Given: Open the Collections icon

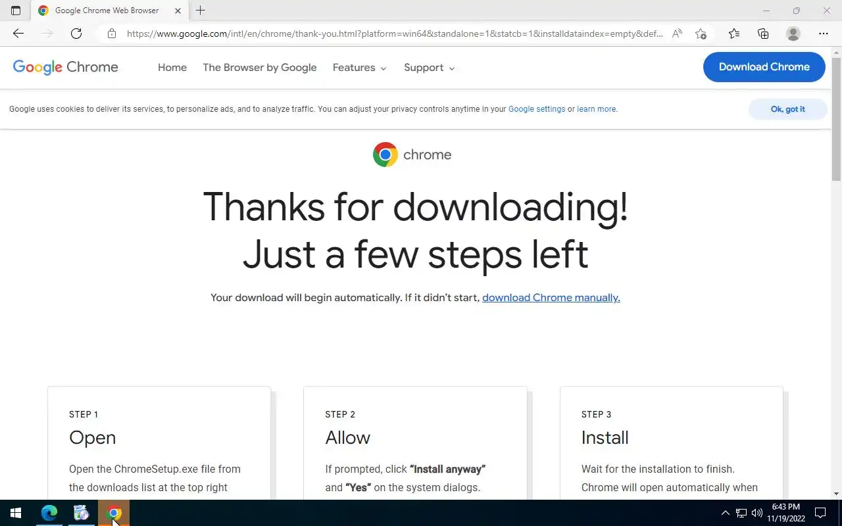Looking at the screenshot, I should [x=763, y=34].
